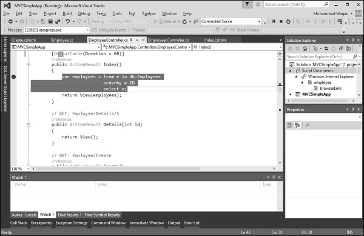This screenshot has width=364, height=236.
Task: Open the MVCSimpleApp project scope dropdown
Action: click(99, 47)
